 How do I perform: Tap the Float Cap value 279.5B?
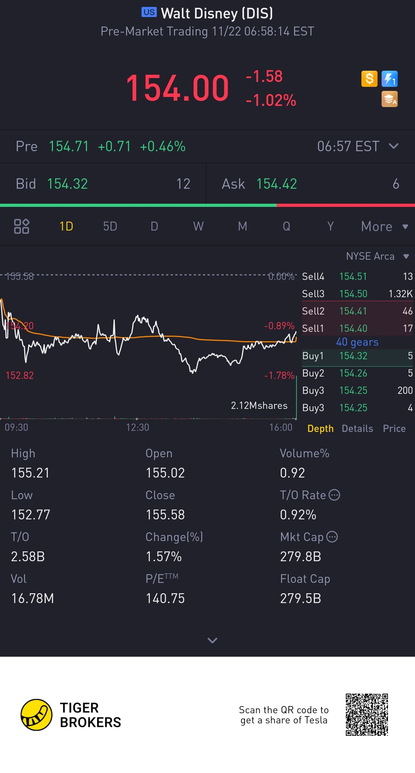[x=301, y=598]
